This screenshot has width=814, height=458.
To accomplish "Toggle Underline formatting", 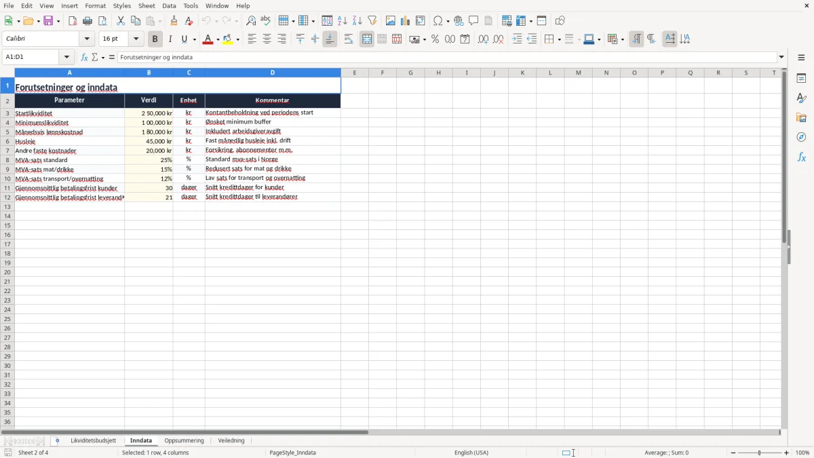I will (x=185, y=39).
